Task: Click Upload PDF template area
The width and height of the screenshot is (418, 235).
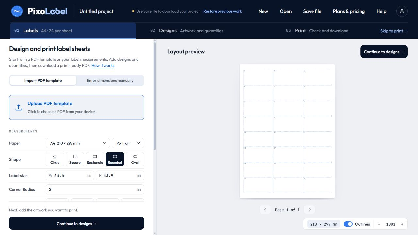Action: tap(76, 107)
